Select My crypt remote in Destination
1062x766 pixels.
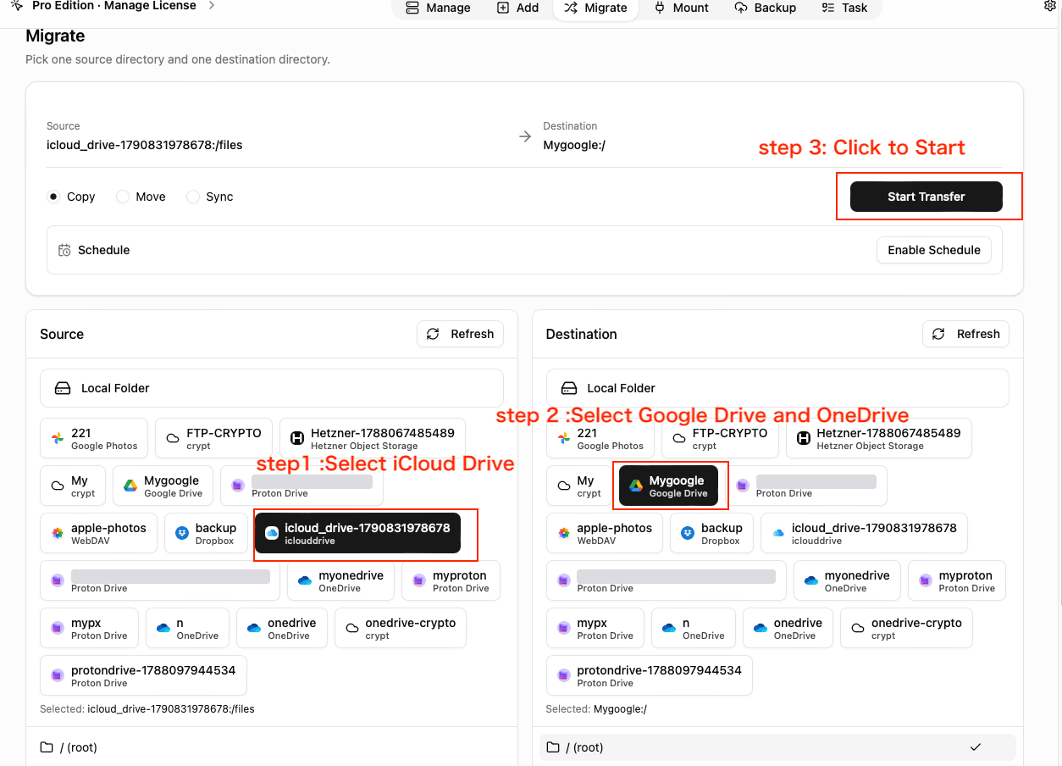coord(579,486)
